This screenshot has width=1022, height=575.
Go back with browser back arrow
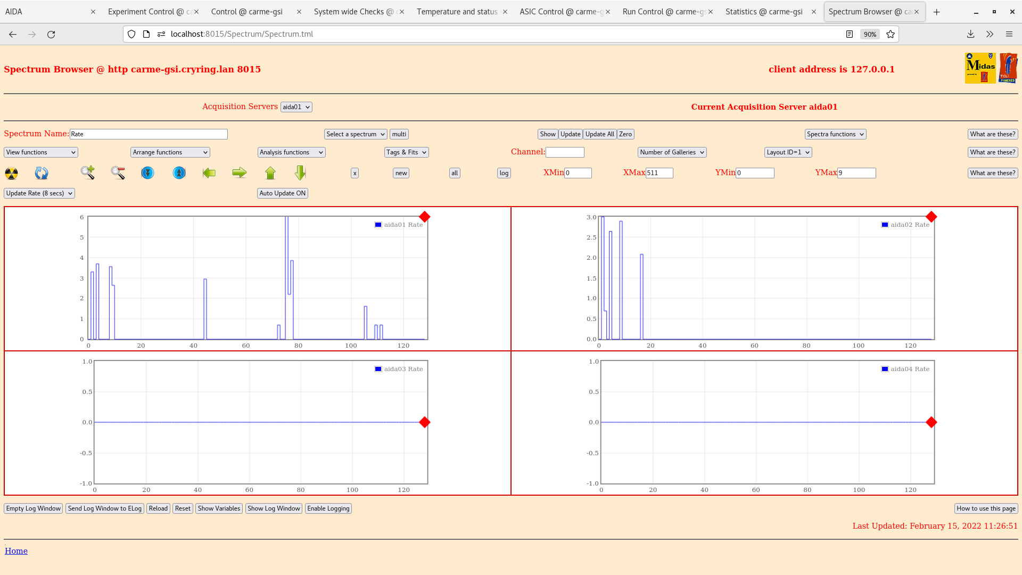click(13, 34)
